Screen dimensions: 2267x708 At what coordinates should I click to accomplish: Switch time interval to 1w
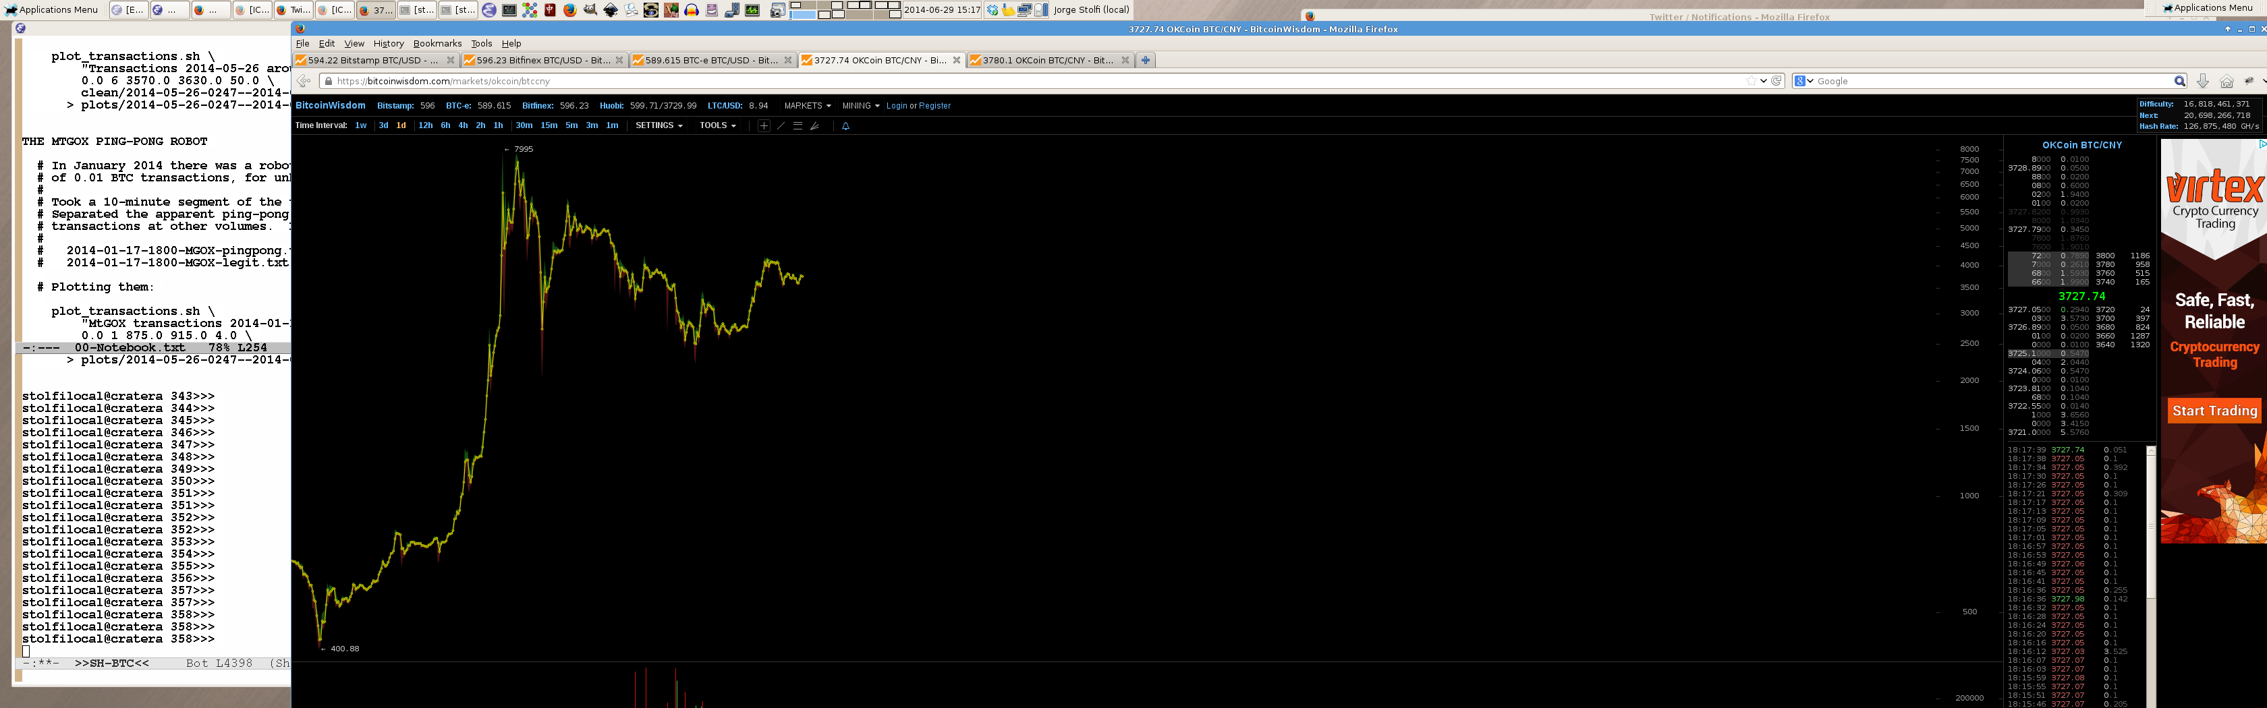click(361, 126)
